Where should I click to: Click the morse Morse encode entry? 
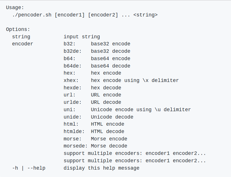(x=95, y=139)
